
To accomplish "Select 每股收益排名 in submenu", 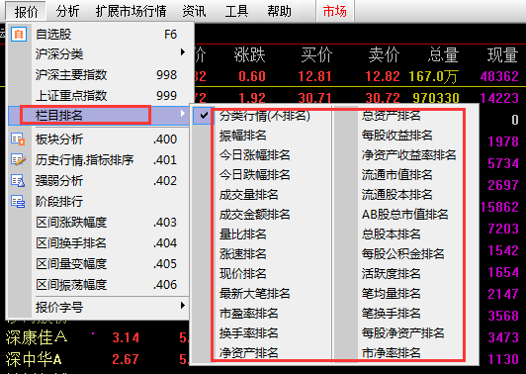I will tap(396, 136).
